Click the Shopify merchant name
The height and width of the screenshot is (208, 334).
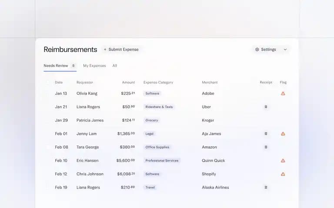[x=209, y=174]
